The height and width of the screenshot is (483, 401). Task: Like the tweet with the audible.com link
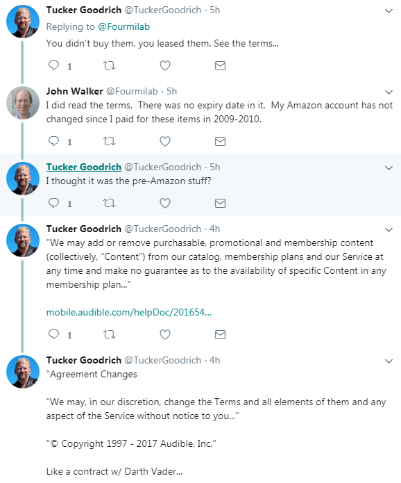(165, 334)
